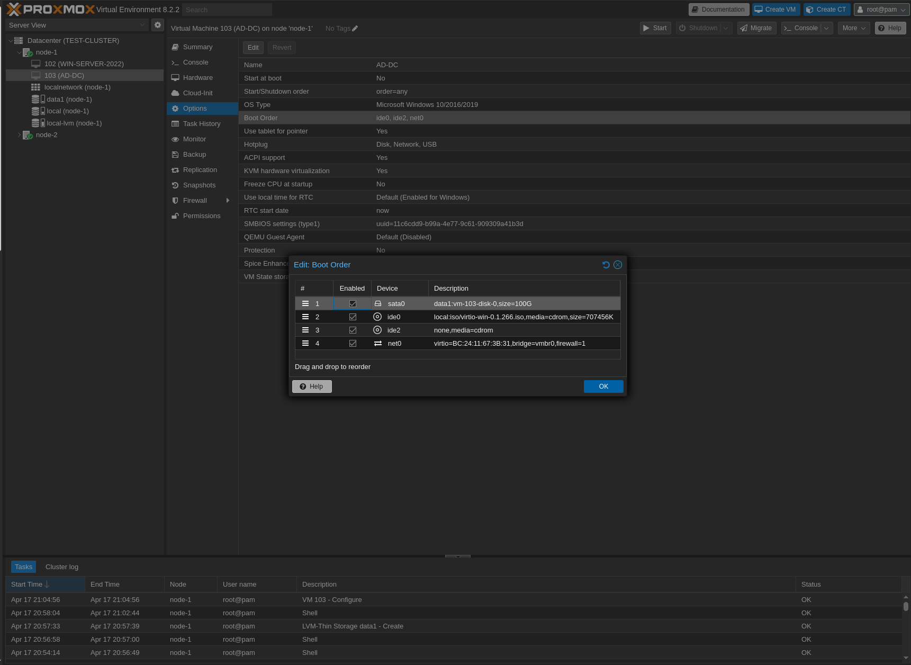Switch to the Cluster log tab
Viewport: 911px width, 665px height.
coord(61,567)
